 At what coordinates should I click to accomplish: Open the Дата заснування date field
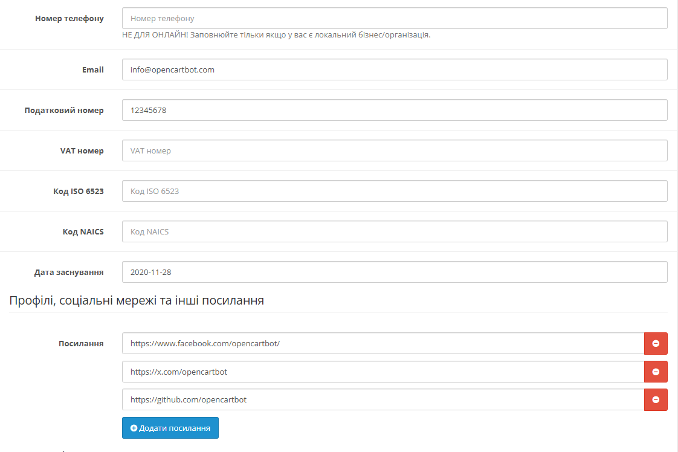tap(395, 272)
